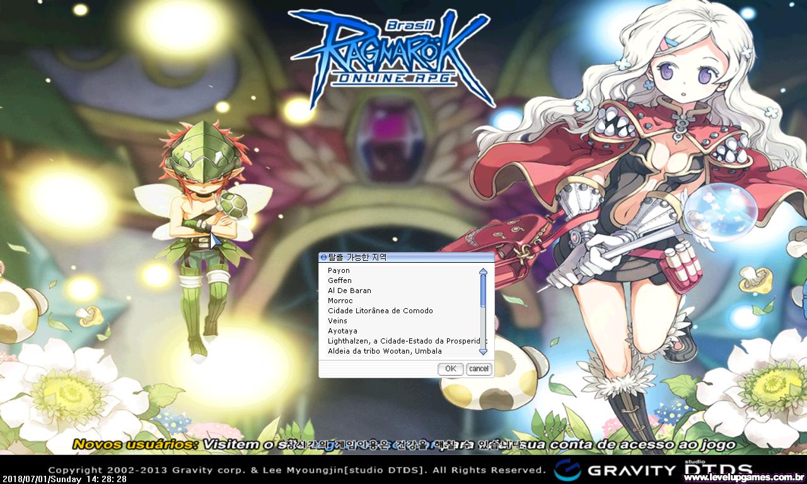The width and height of the screenshot is (807, 484).
Task: Click the blue scrollbar thumb in list
Action: (x=484, y=291)
